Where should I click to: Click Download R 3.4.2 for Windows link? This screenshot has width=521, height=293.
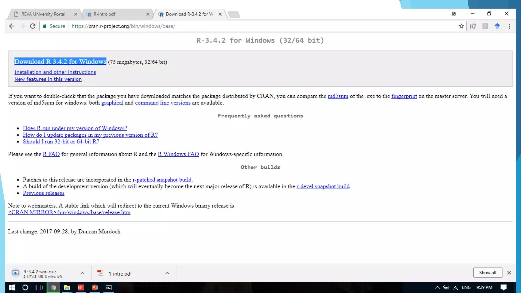60,62
